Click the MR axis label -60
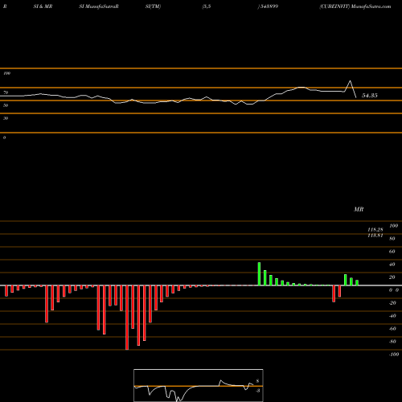Image resolution: width=402 pixels, height=402 pixels. [392, 329]
